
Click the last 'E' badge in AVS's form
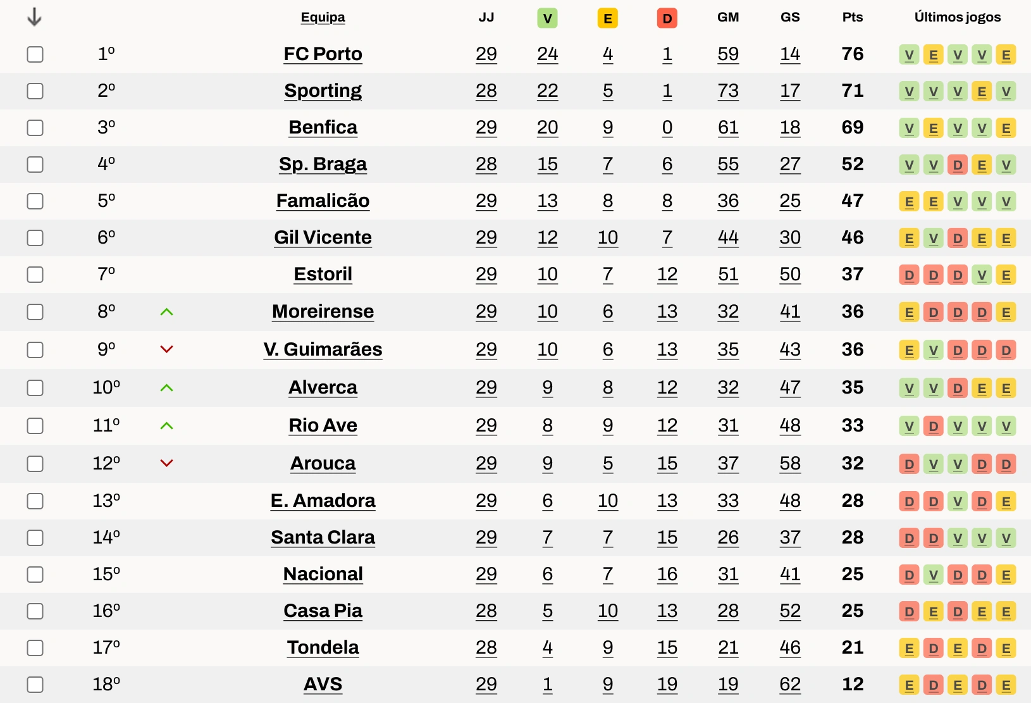(x=1006, y=685)
